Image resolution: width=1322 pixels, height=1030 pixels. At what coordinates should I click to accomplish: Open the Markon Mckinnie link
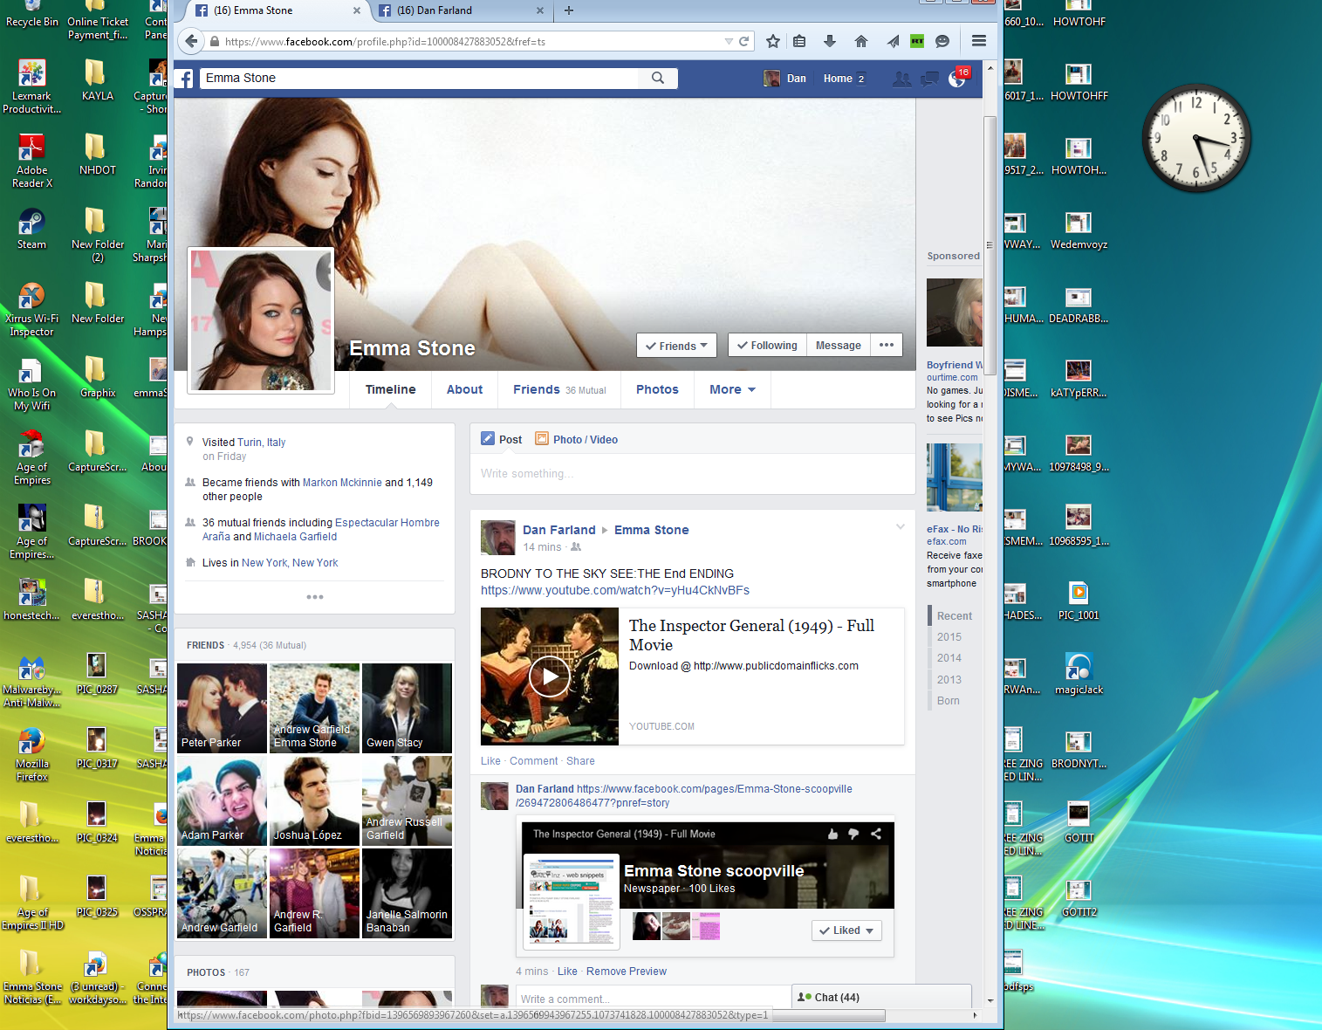coord(342,483)
